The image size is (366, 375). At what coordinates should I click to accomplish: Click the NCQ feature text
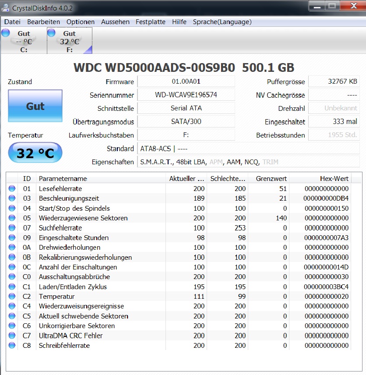click(x=251, y=162)
